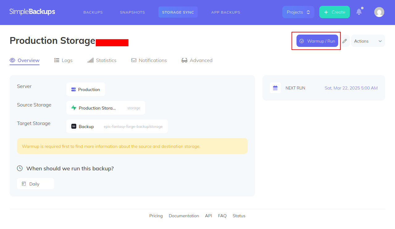Click the S3 Backup storage icon

[74, 126]
